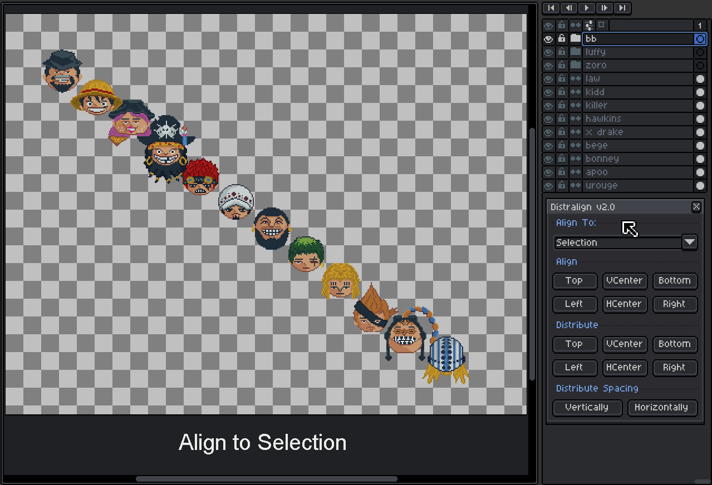Toggle visibility of luffy layer
The width and height of the screenshot is (712, 485).
pyautogui.click(x=549, y=52)
